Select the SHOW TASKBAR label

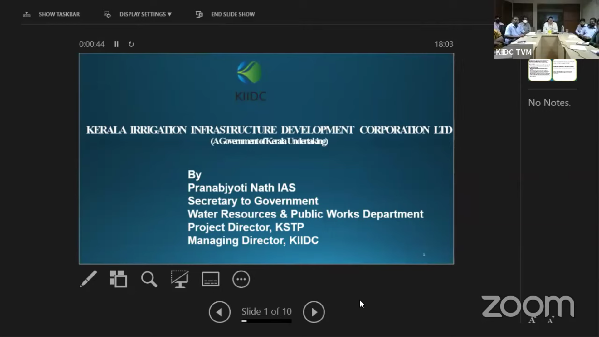click(x=59, y=14)
